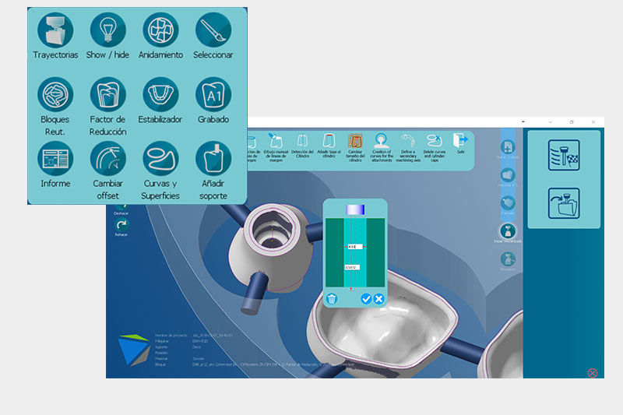
Task: Click the Rehacer redo button
Action: (x=121, y=227)
